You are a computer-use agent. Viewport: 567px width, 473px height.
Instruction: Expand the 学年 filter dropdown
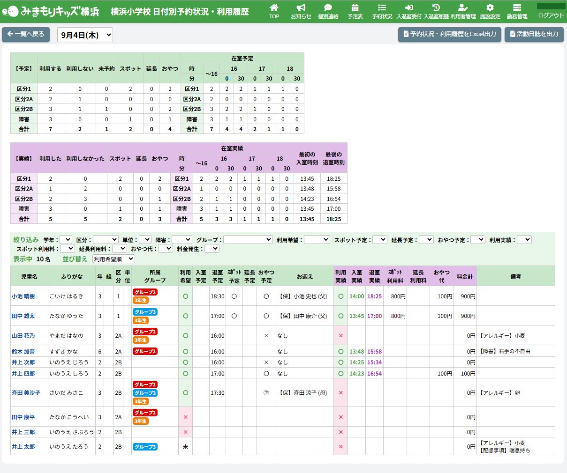click(66, 240)
